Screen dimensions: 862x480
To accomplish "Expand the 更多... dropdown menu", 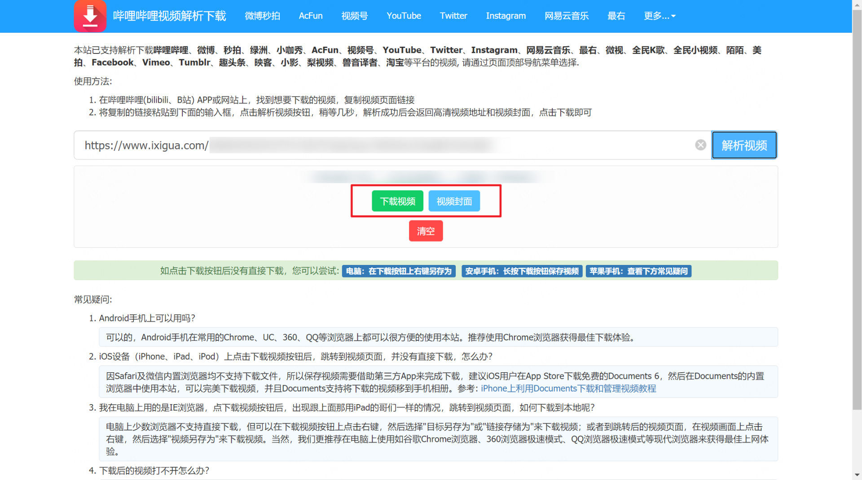I will 660,16.
